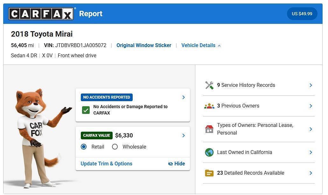Click the 56,405 mi mileage text
Screen dimensions: 328x195
pyautogui.click(x=22, y=45)
